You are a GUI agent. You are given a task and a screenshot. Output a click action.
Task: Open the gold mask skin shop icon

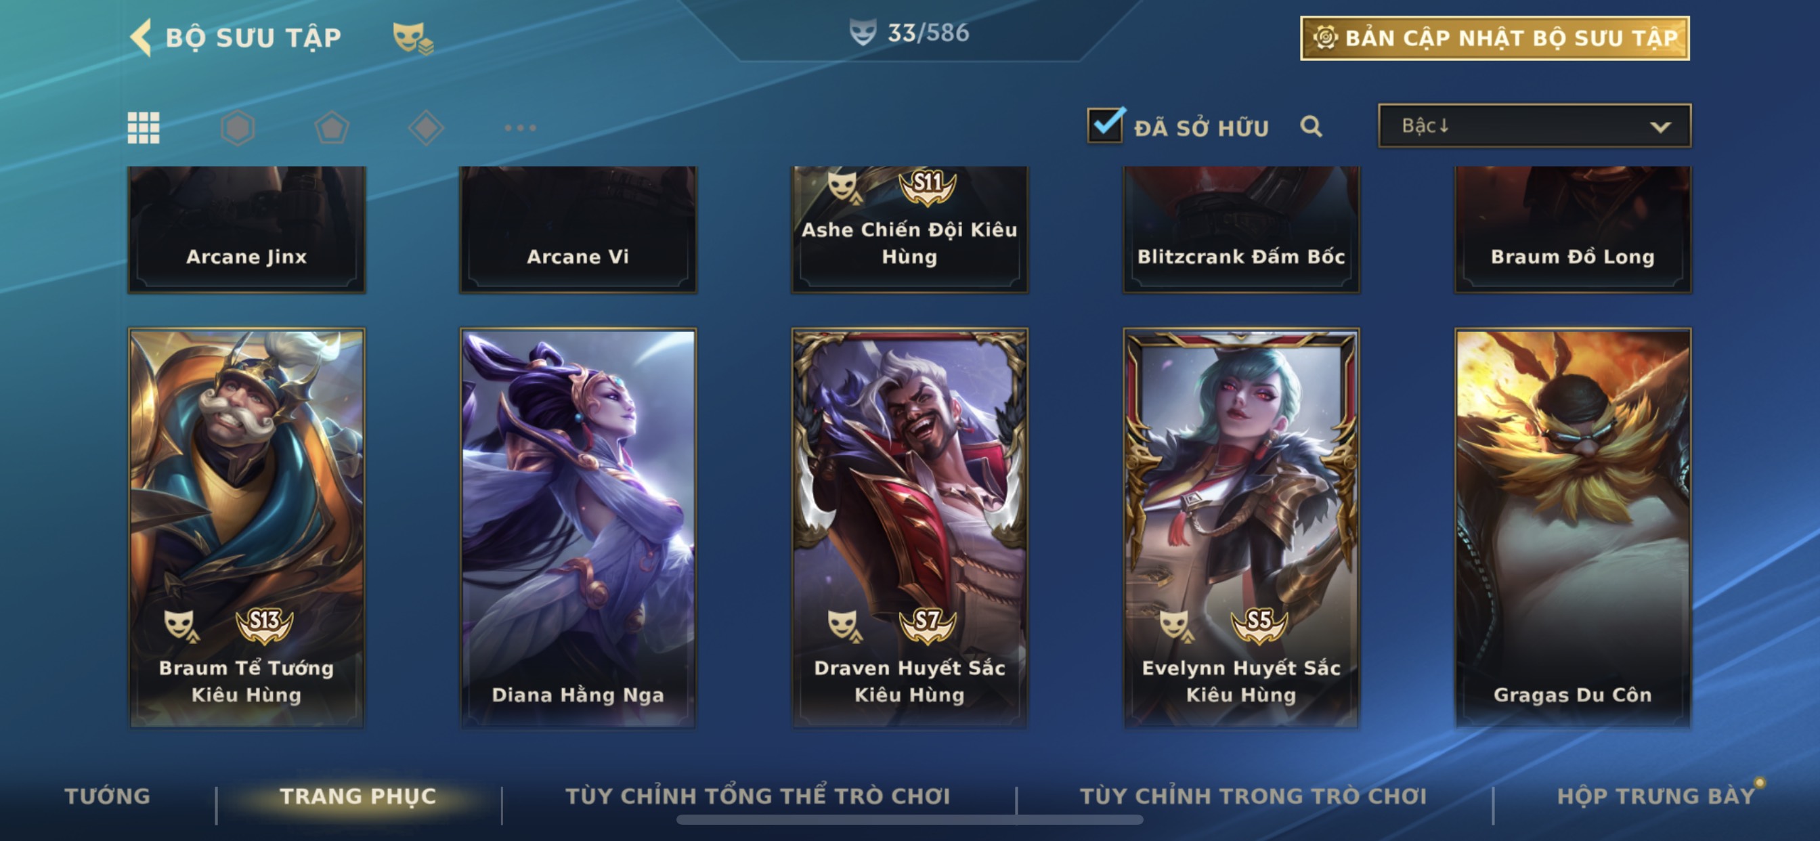click(413, 37)
